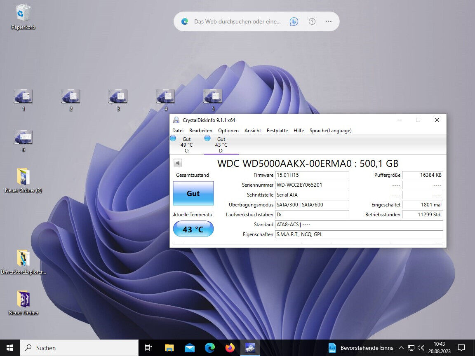Click the Serial ATA interface value

[x=312, y=195]
